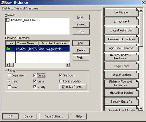Image resolution: width=146 pixels, height=122 pixels.
Task: Open Login Time Restrictions page
Action: 121,48
